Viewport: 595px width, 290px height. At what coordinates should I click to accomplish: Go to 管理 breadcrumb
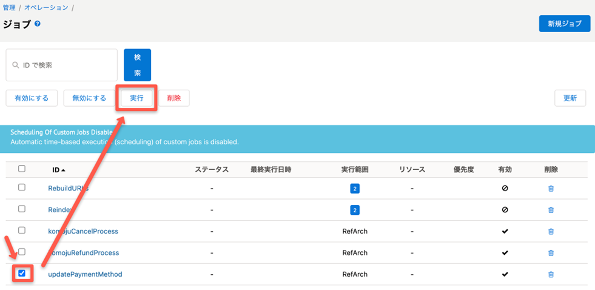tap(9, 8)
